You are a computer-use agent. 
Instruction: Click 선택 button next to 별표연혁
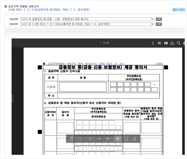coord(159,24)
